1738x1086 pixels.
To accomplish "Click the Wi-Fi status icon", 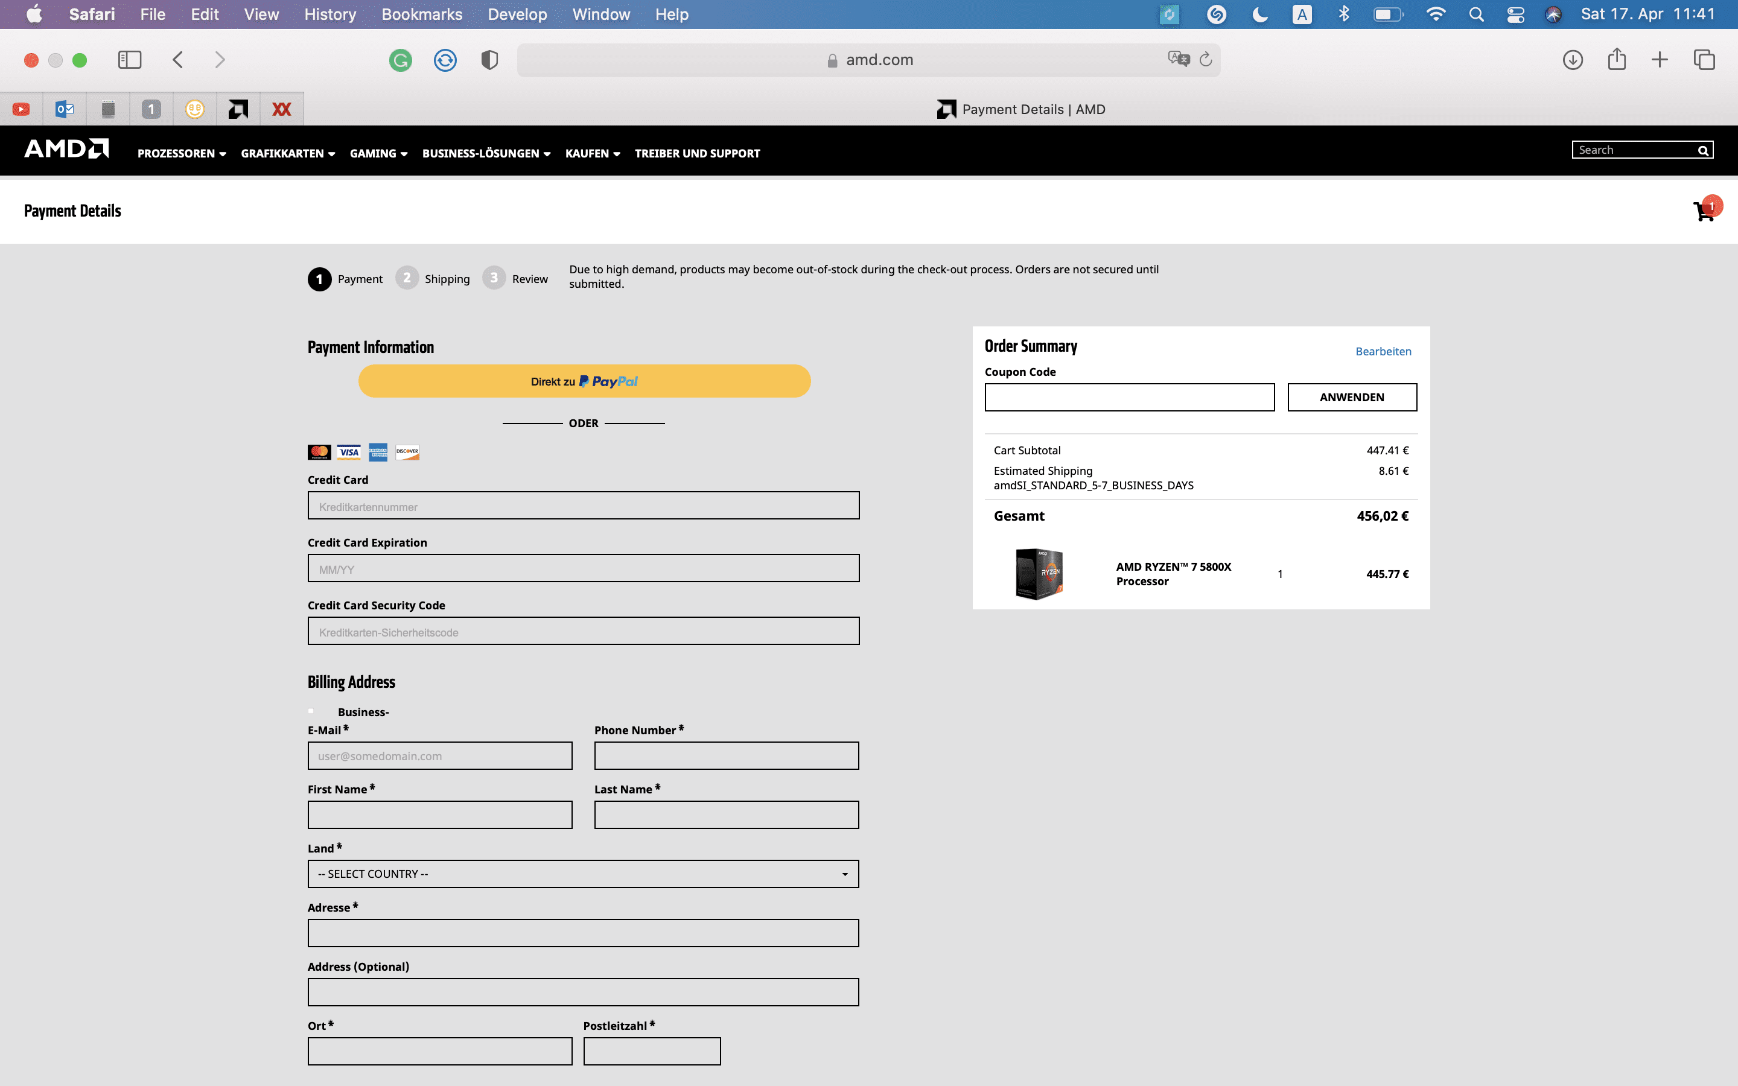I will click(1436, 14).
